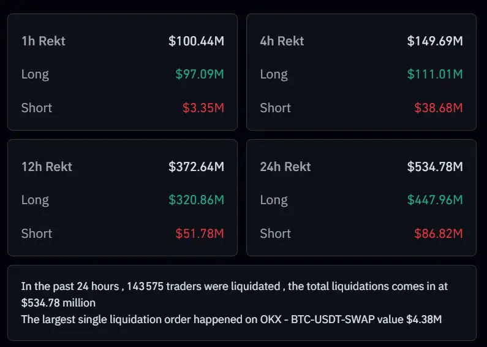The height and width of the screenshot is (347, 487).
Task: Click the 4h Long value $111.01M
Action: 435,74
